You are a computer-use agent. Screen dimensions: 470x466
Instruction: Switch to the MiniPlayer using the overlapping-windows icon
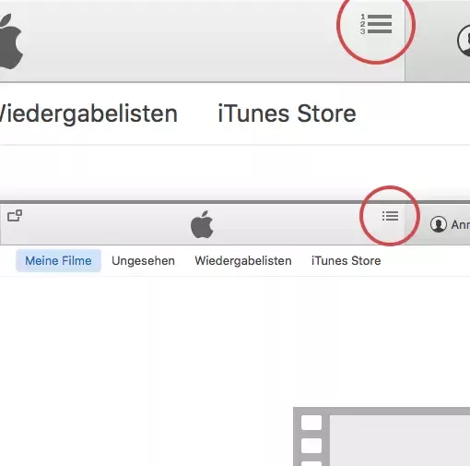[15, 215]
